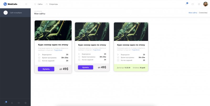Switch to the Статистика tab
This screenshot has width=210, height=106.
tap(203, 13)
